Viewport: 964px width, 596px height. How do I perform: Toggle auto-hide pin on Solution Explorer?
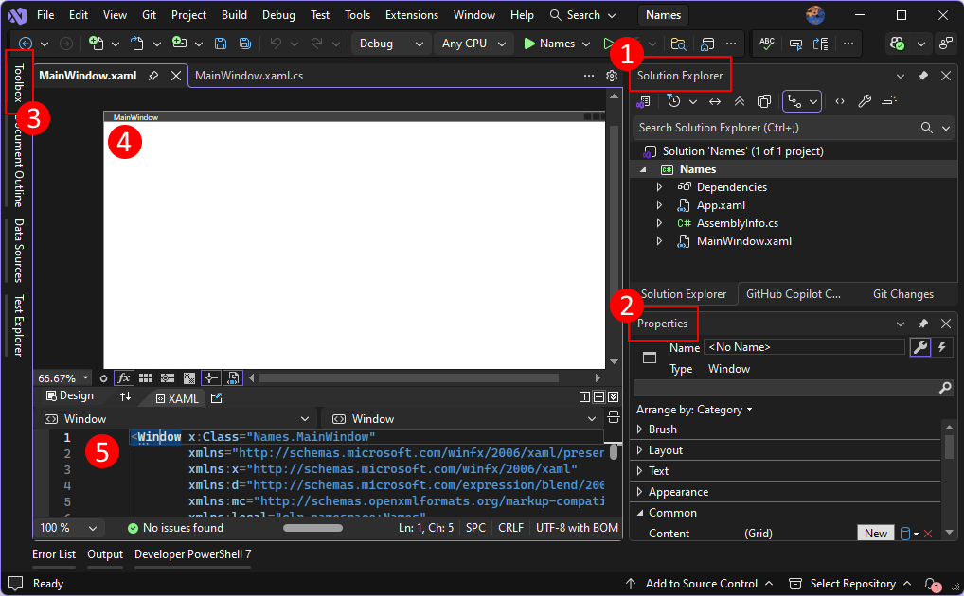coord(922,76)
